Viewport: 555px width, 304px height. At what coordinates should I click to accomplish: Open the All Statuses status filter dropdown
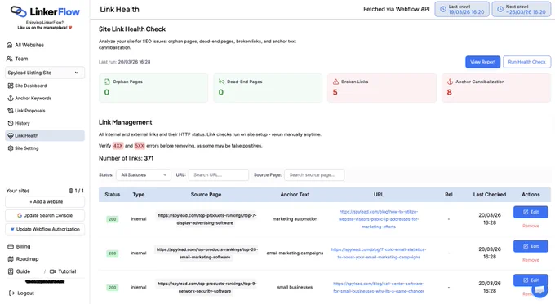144,175
